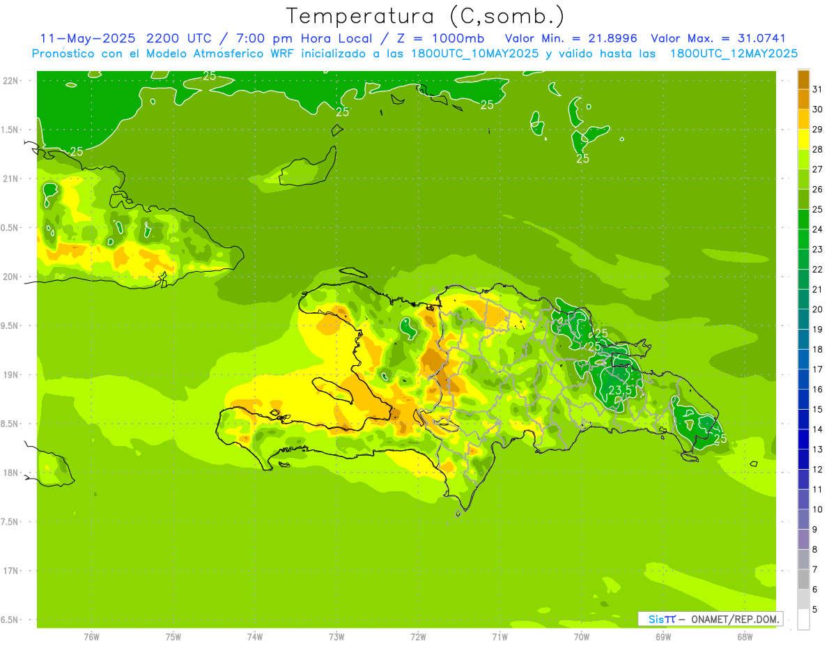Screen dimensions: 836x646
Task: Click the 74W longitude axis label
Action: pyautogui.click(x=255, y=636)
